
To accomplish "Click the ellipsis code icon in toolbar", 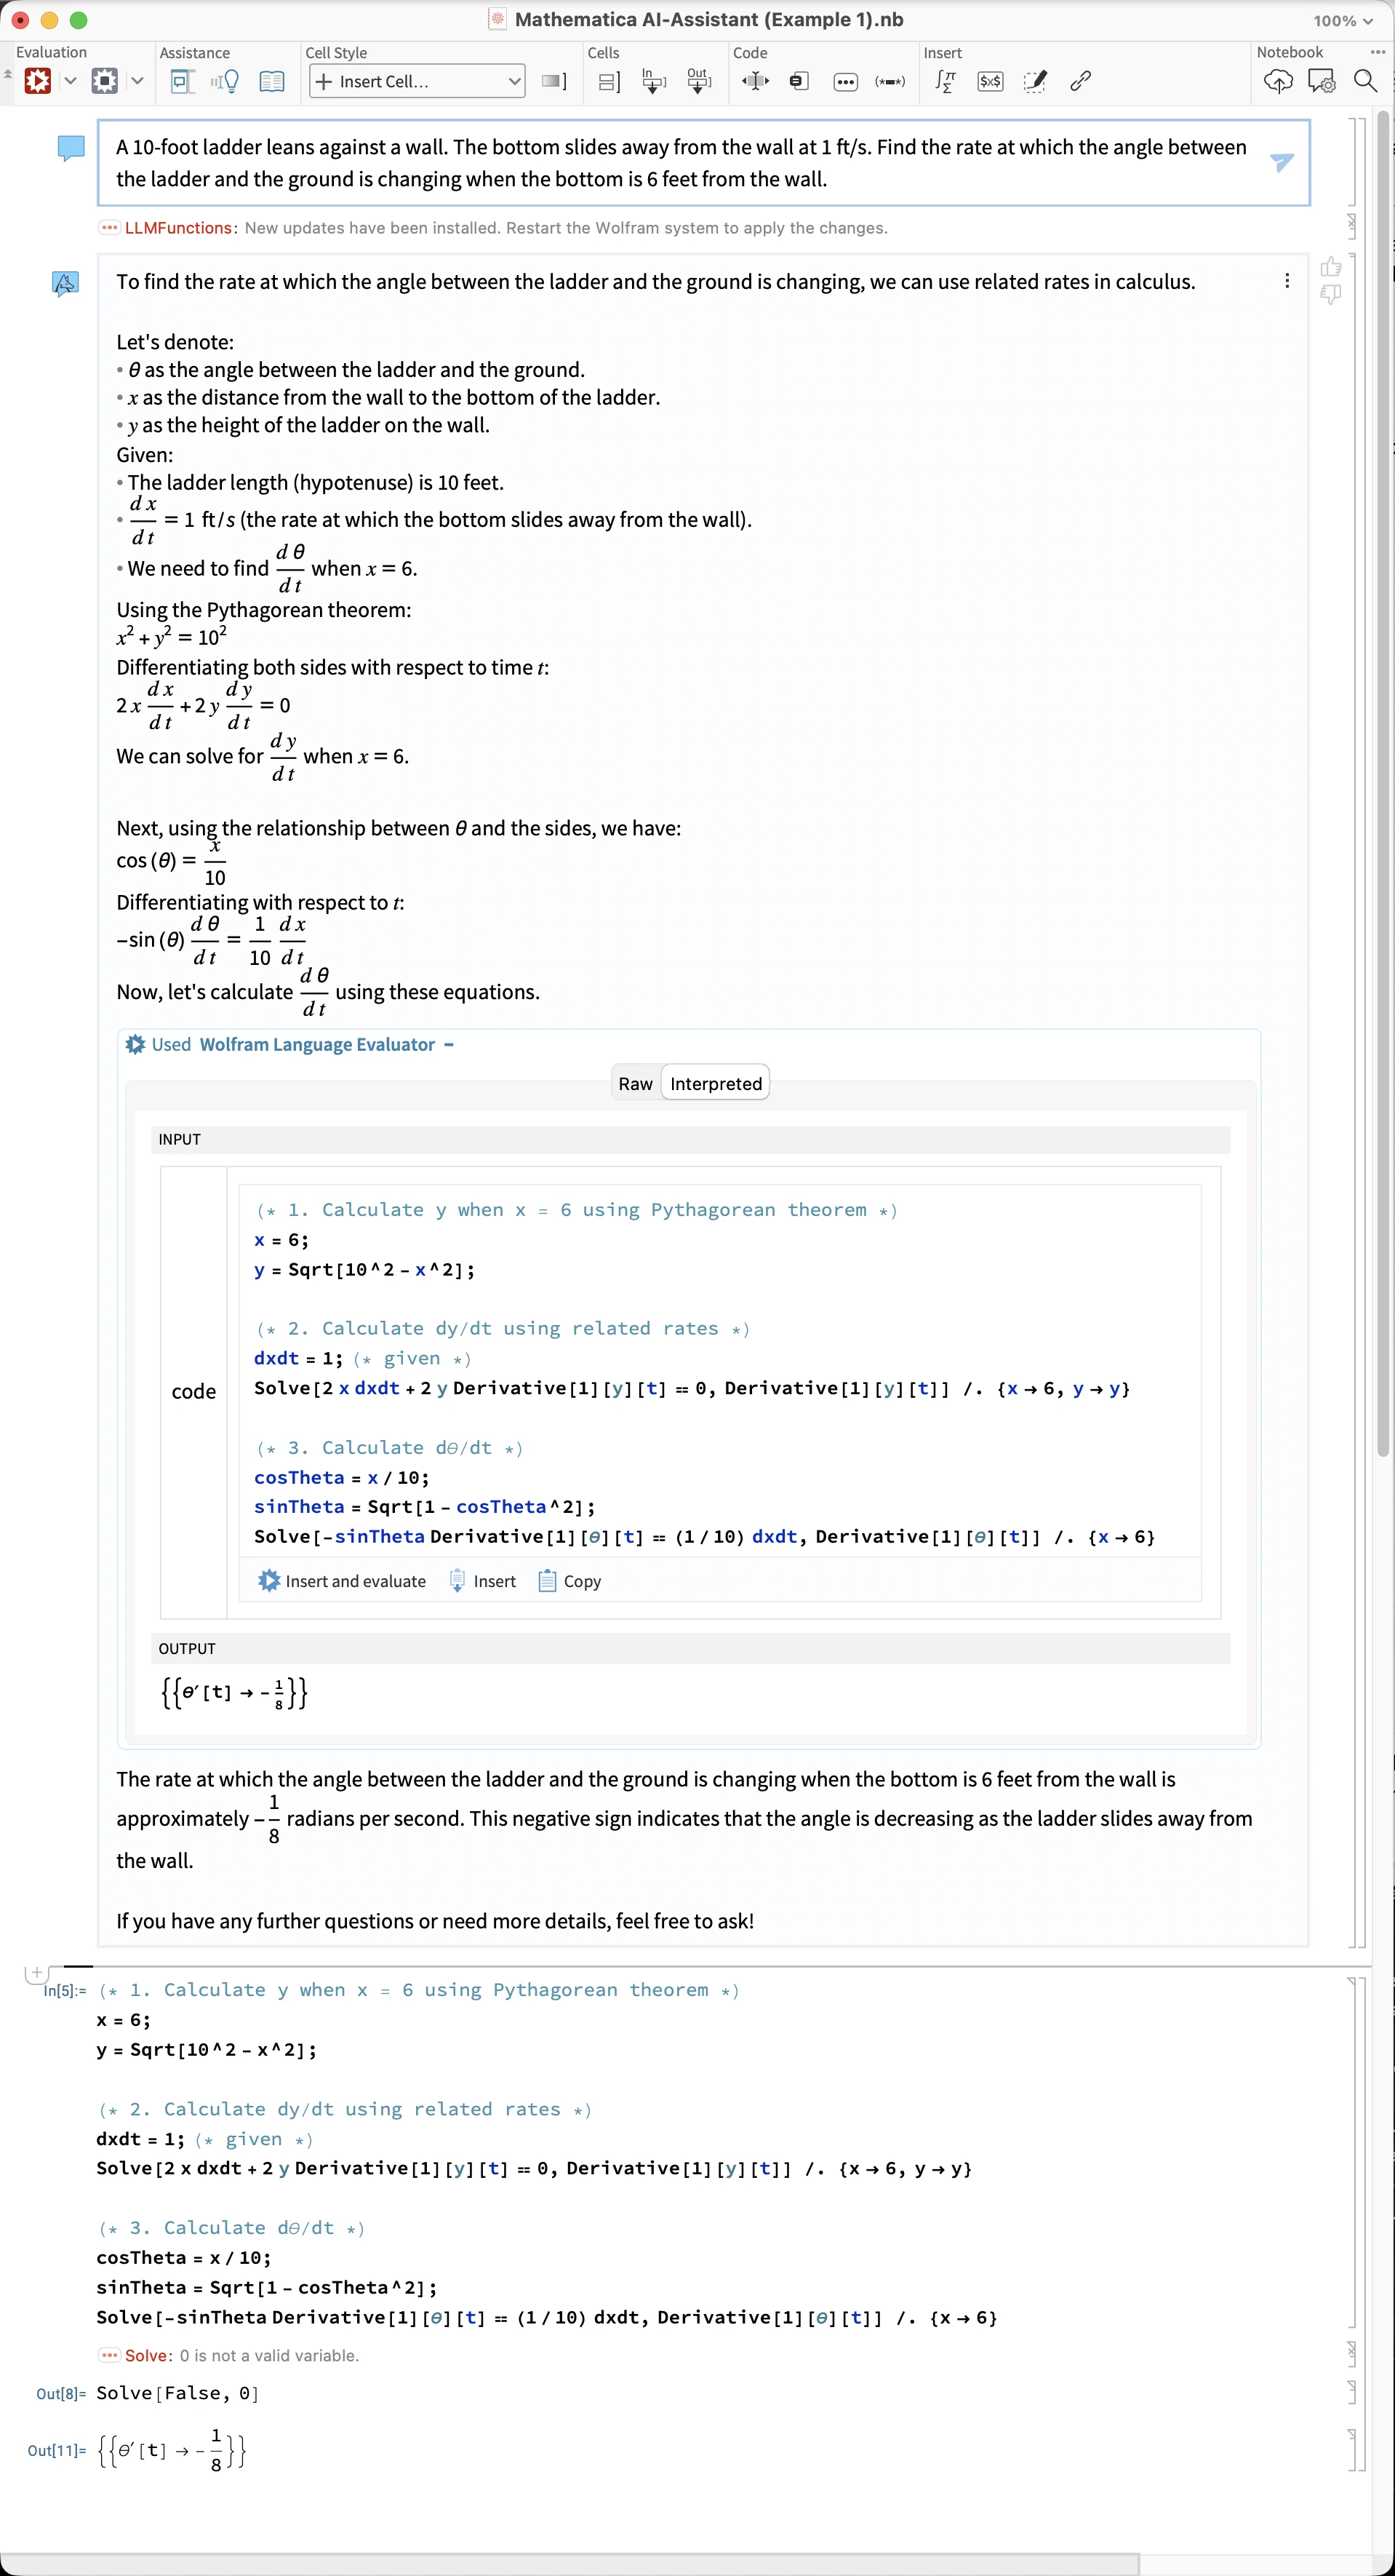I will pos(845,82).
